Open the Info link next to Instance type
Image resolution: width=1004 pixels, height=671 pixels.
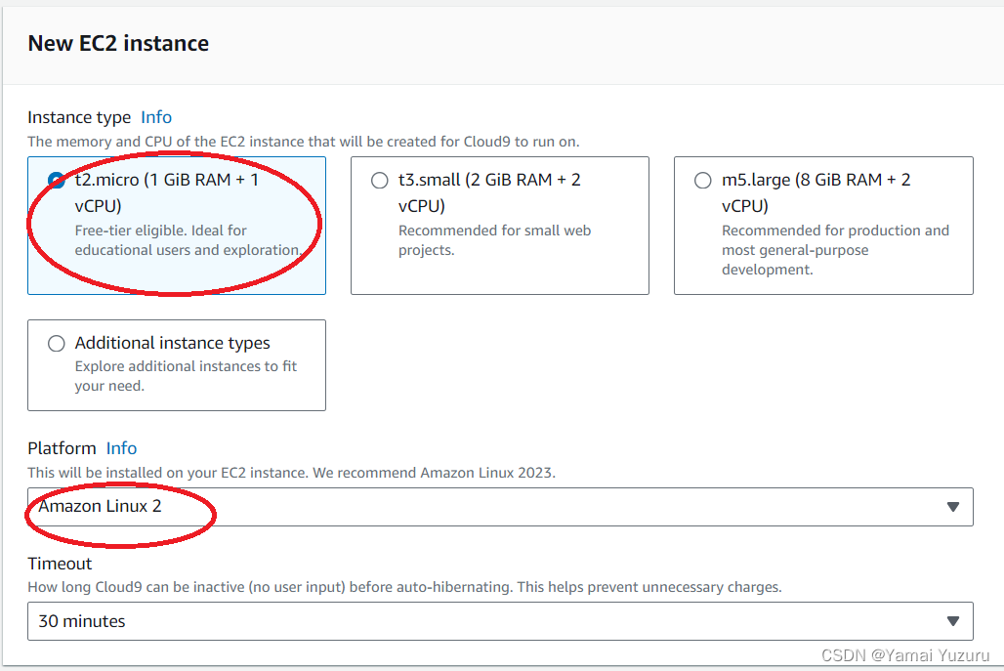click(156, 117)
